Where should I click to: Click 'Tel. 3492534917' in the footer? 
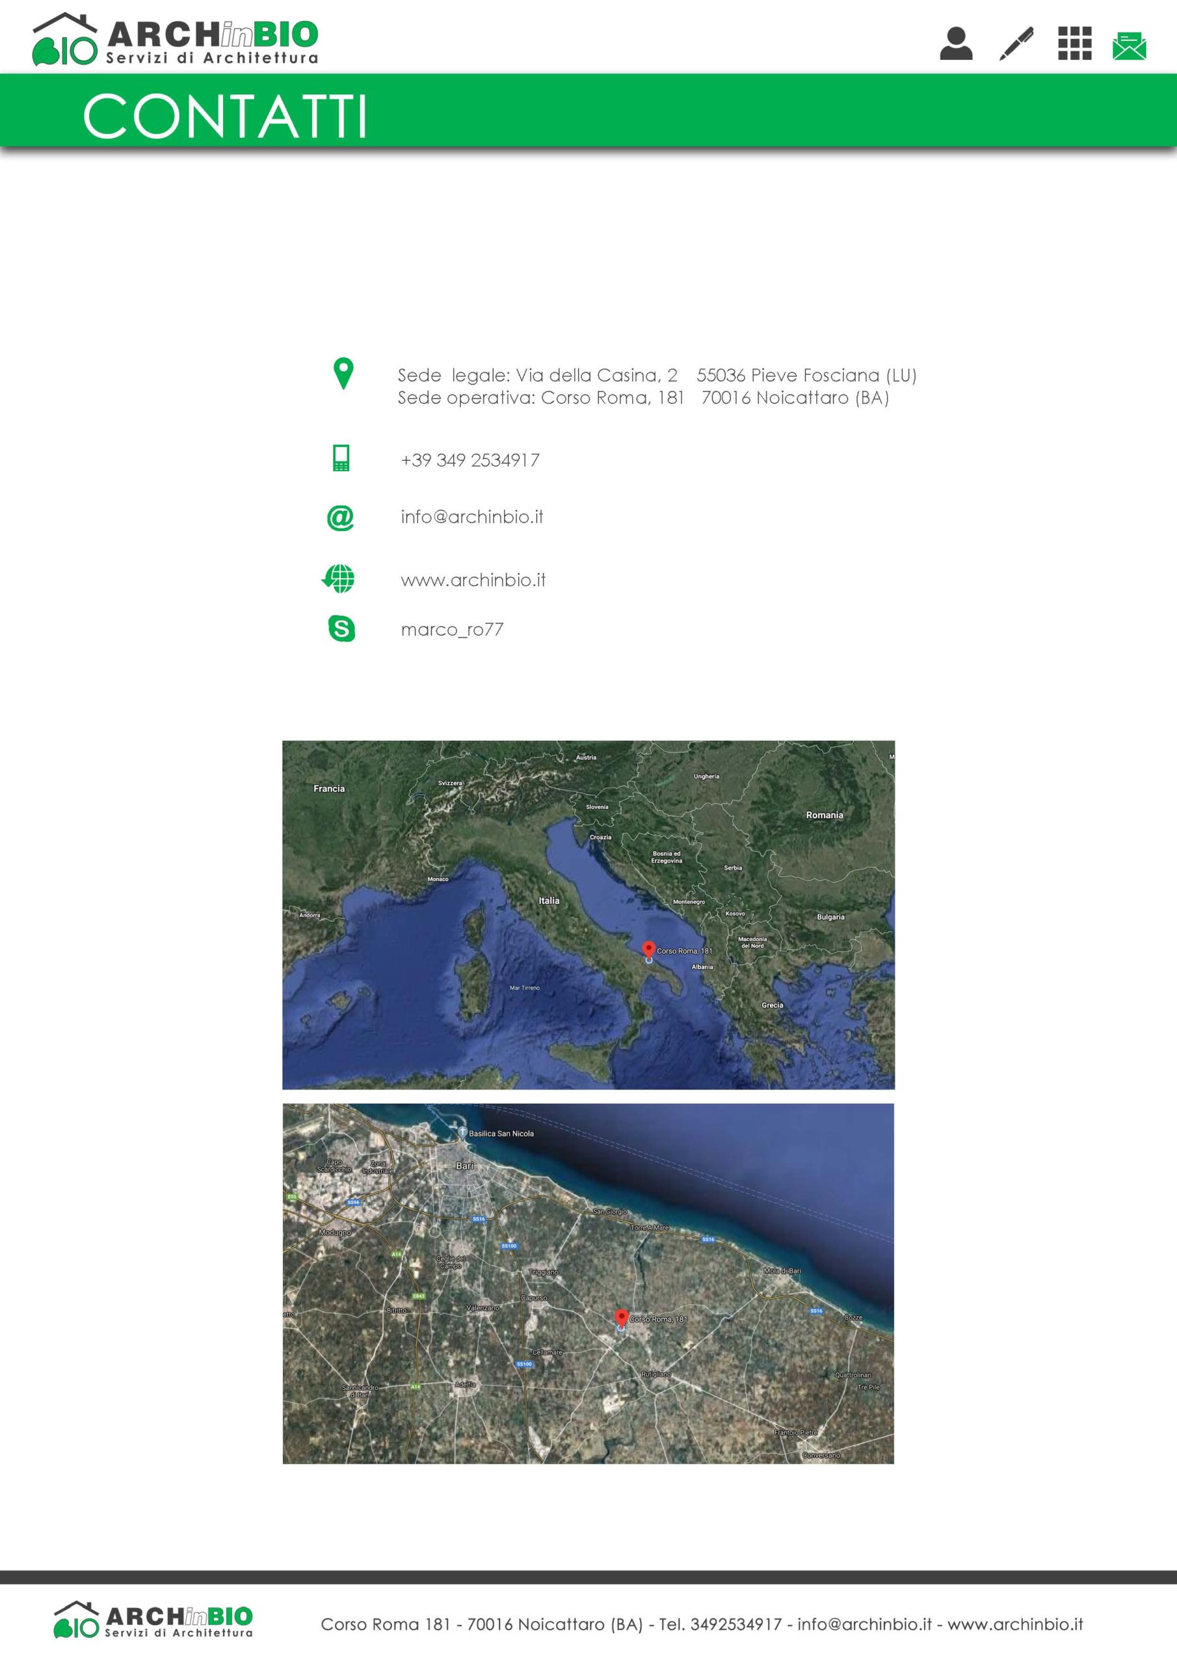click(x=720, y=1624)
